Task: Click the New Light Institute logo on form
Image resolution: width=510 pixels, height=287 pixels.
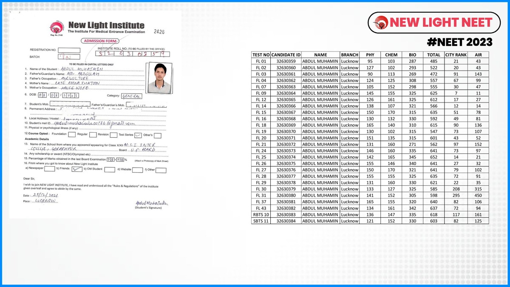Action: point(55,28)
